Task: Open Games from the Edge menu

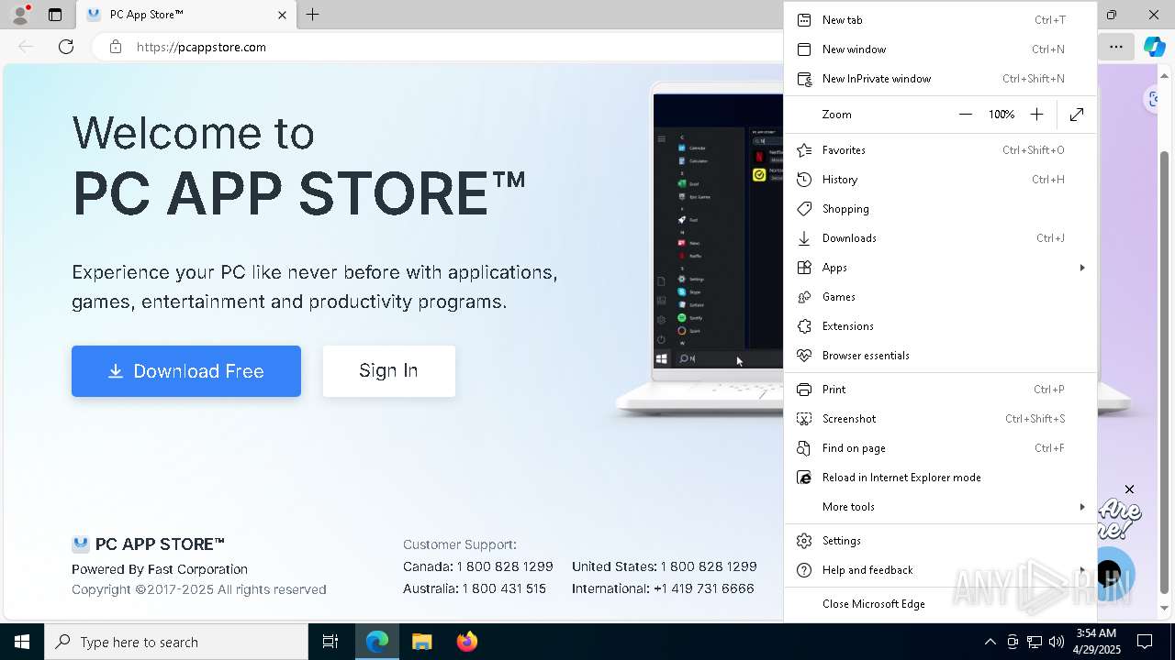Action: tap(940, 297)
